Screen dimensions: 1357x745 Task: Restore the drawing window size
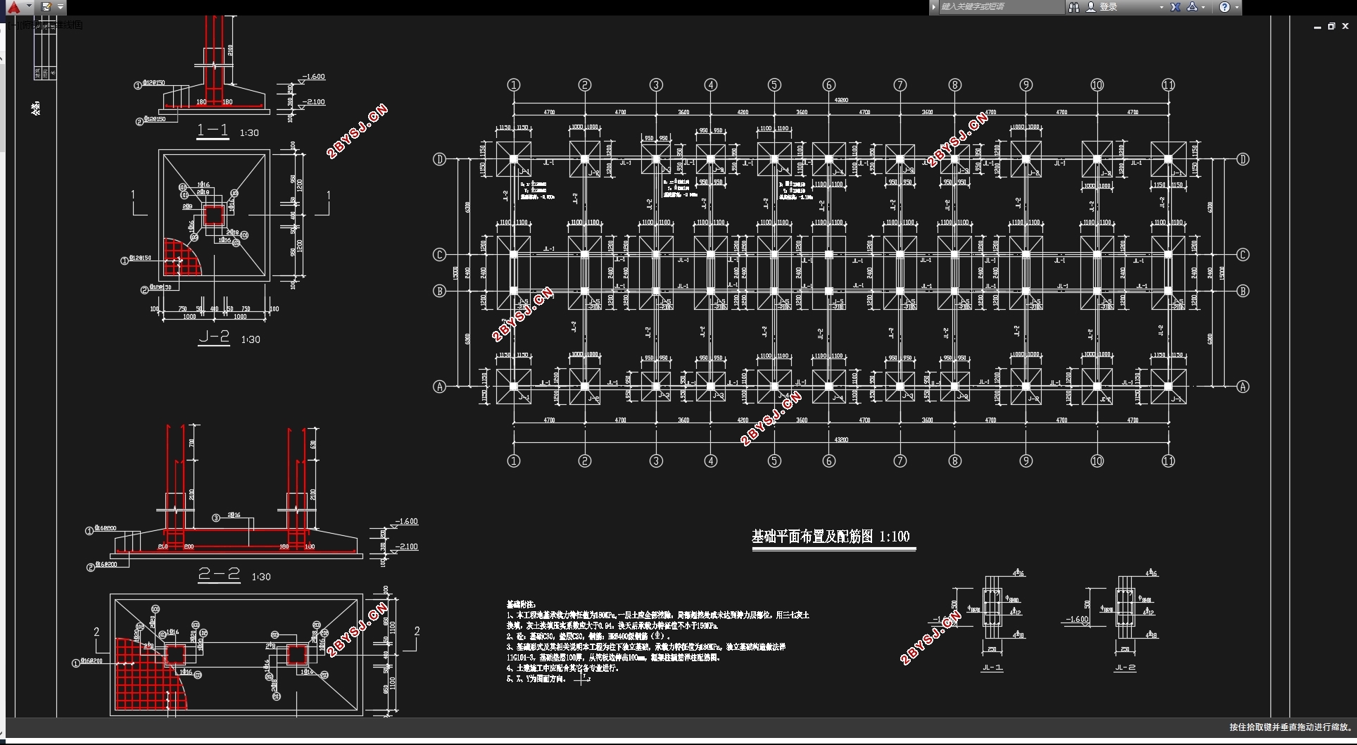click(x=1331, y=26)
